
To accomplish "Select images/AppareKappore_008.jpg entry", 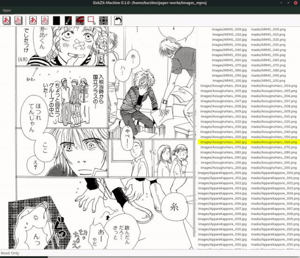I will tap(223, 214).
